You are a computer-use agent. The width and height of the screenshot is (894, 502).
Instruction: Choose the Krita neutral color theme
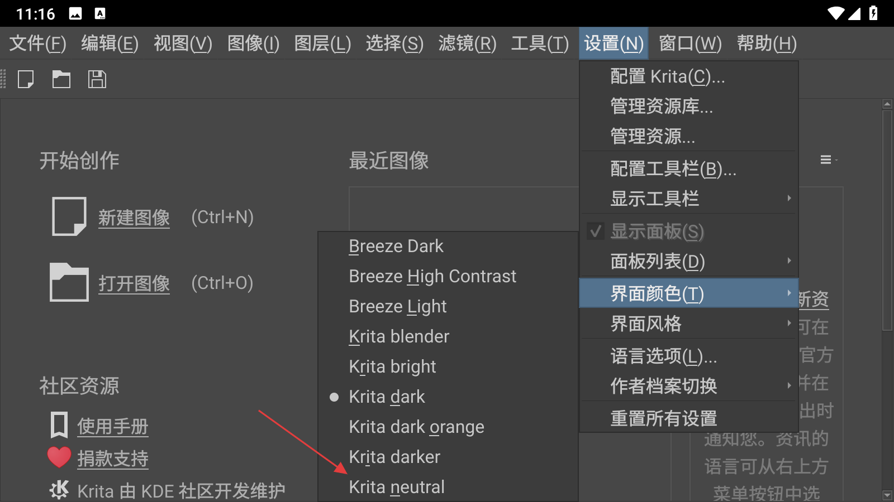click(397, 487)
